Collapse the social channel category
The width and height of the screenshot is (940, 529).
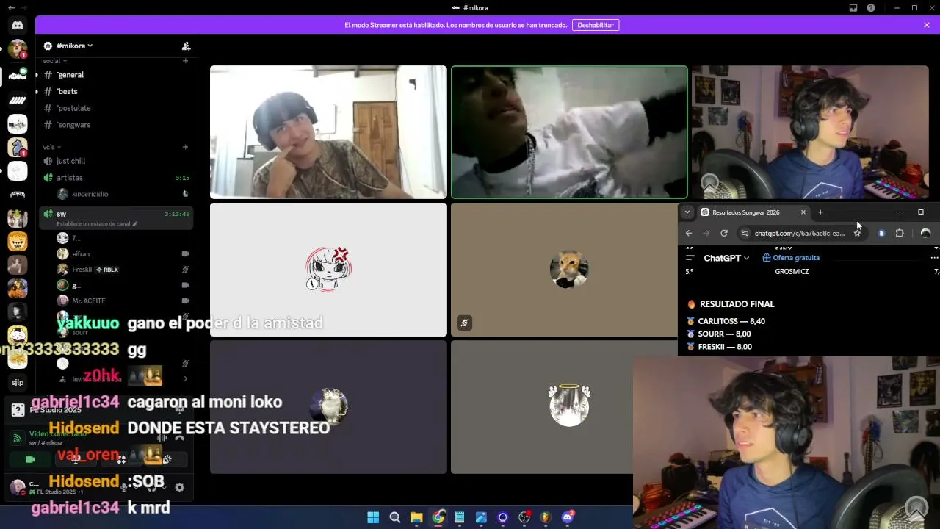click(55, 61)
